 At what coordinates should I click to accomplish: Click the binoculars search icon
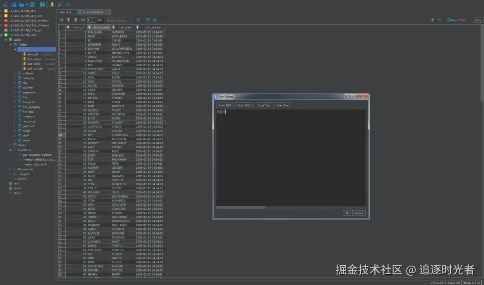(x=42, y=4)
